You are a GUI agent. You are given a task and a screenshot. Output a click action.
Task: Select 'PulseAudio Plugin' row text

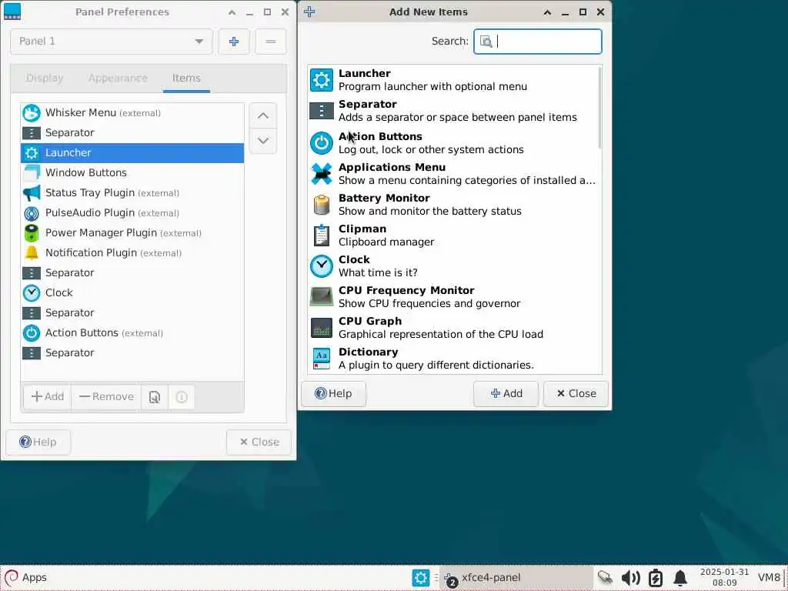tap(90, 213)
